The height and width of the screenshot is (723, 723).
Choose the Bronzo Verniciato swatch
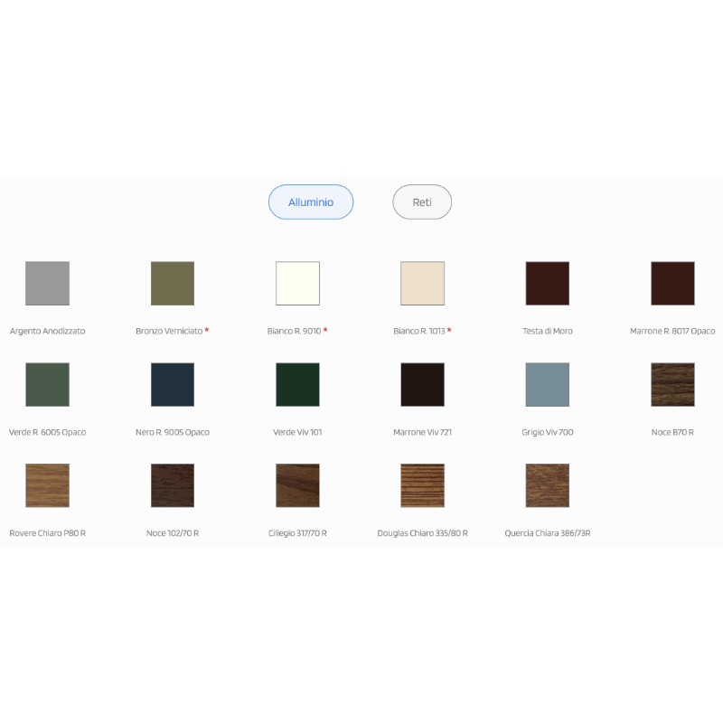(173, 283)
